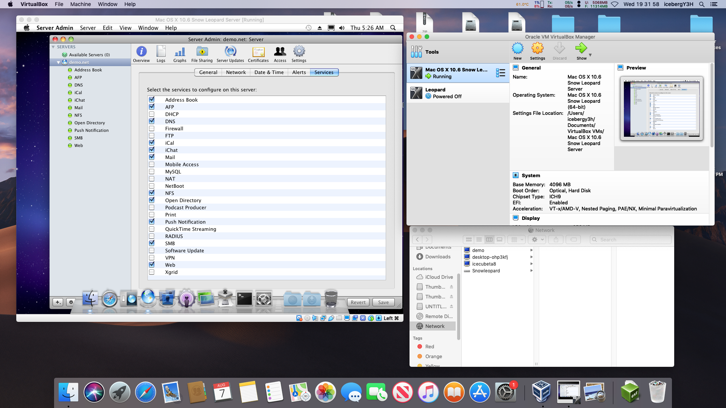This screenshot has width=726, height=408.
Task: Open Access in Server Admin toolbar
Action: pos(280,54)
